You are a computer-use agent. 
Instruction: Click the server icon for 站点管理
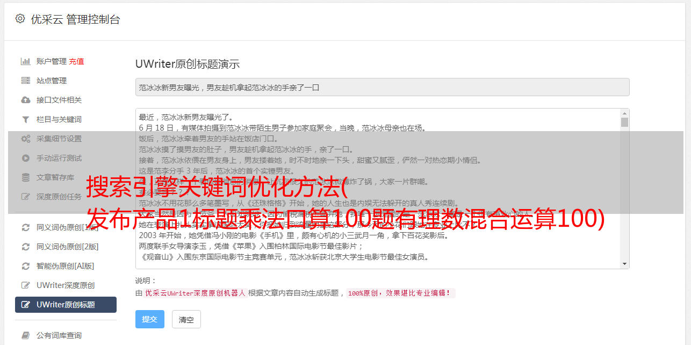tap(25, 81)
